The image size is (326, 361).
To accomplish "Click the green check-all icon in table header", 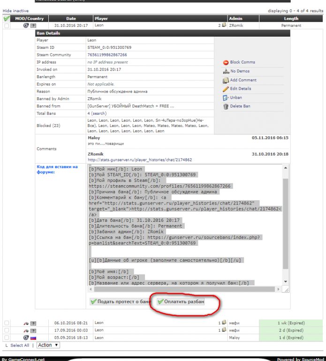I will [x=6, y=19].
